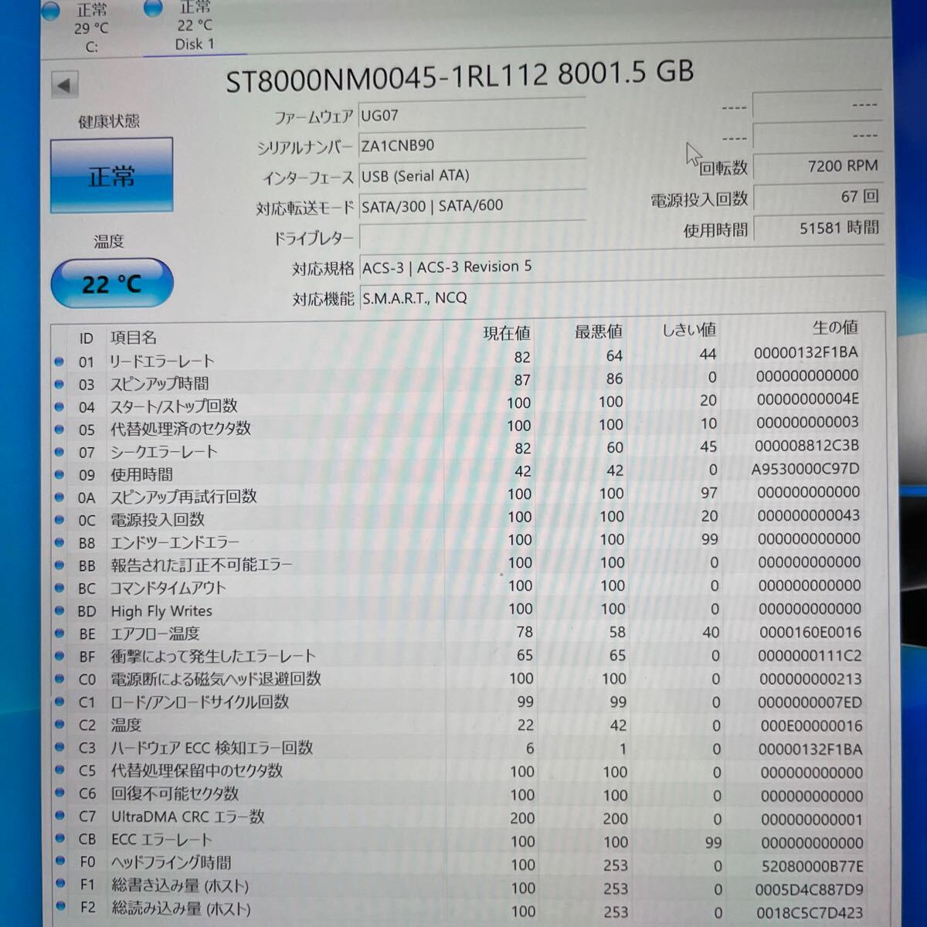Click the 現在値 column header
927x927 pixels.
[x=507, y=333]
